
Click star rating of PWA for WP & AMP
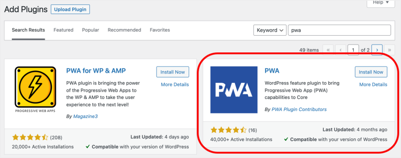[30, 137]
